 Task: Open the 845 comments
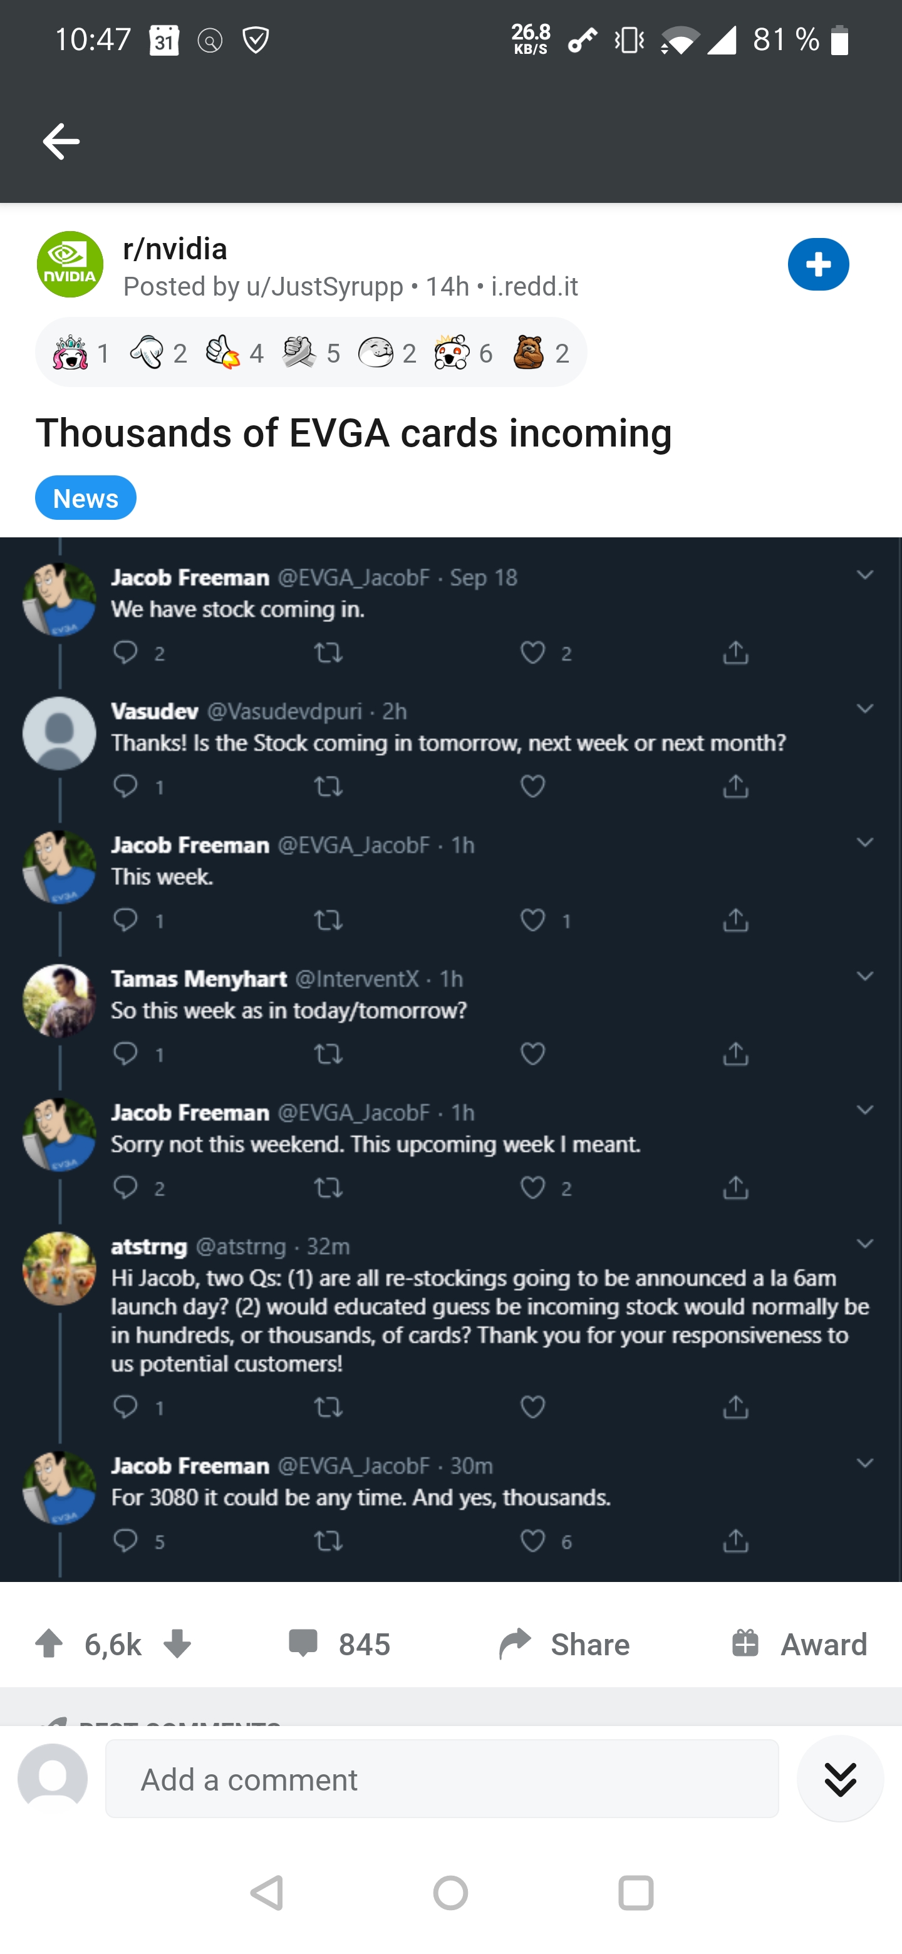339,1644
